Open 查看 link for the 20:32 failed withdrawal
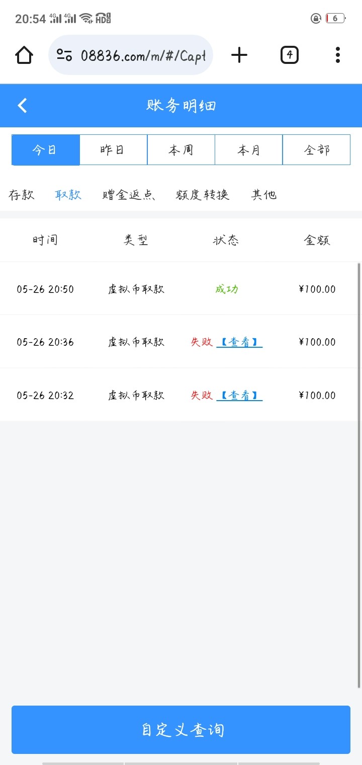The image size is (362, 765). click(239, 396)
